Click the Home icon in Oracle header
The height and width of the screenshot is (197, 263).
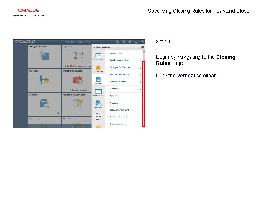[117, 42]
